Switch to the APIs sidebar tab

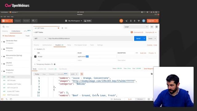[x=27, y=31]
